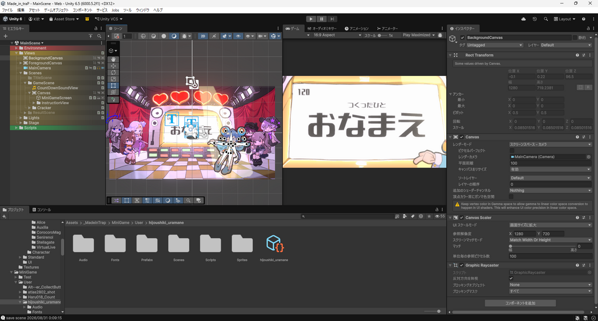Image resolution: width=598 pixels, height=321 pixels.
Task: Switch to the アニメーター tab
Action: click(x=387, y=29)
